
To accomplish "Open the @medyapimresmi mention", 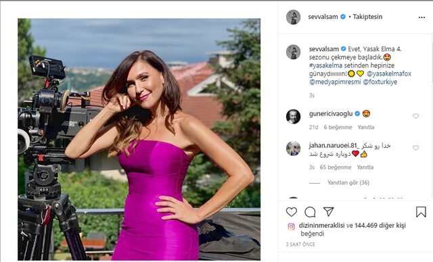I will 335,82.
